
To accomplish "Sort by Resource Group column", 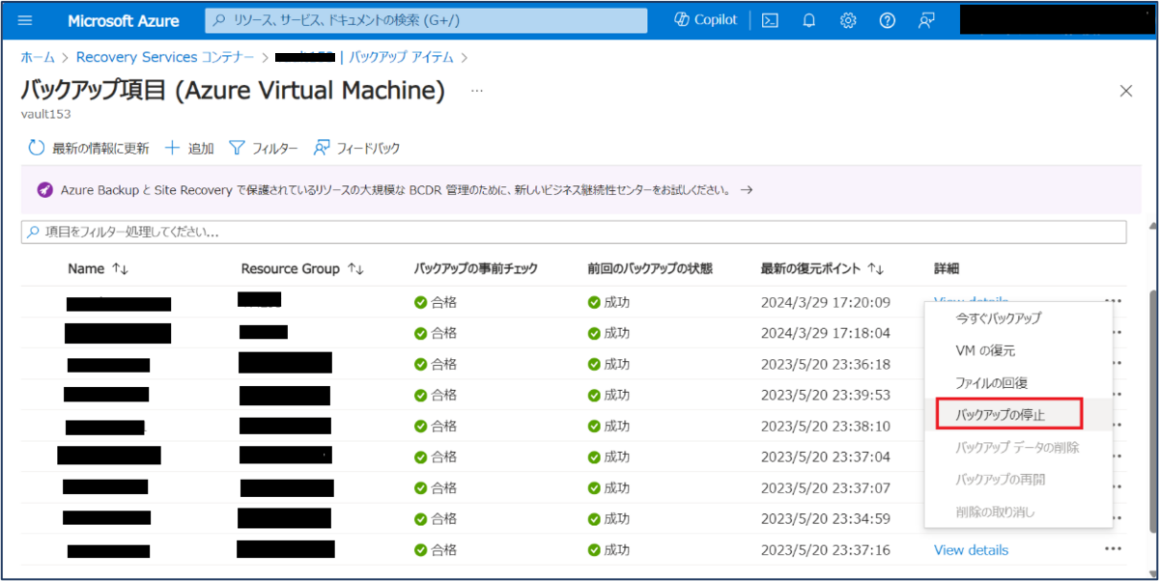I will 302,269.
